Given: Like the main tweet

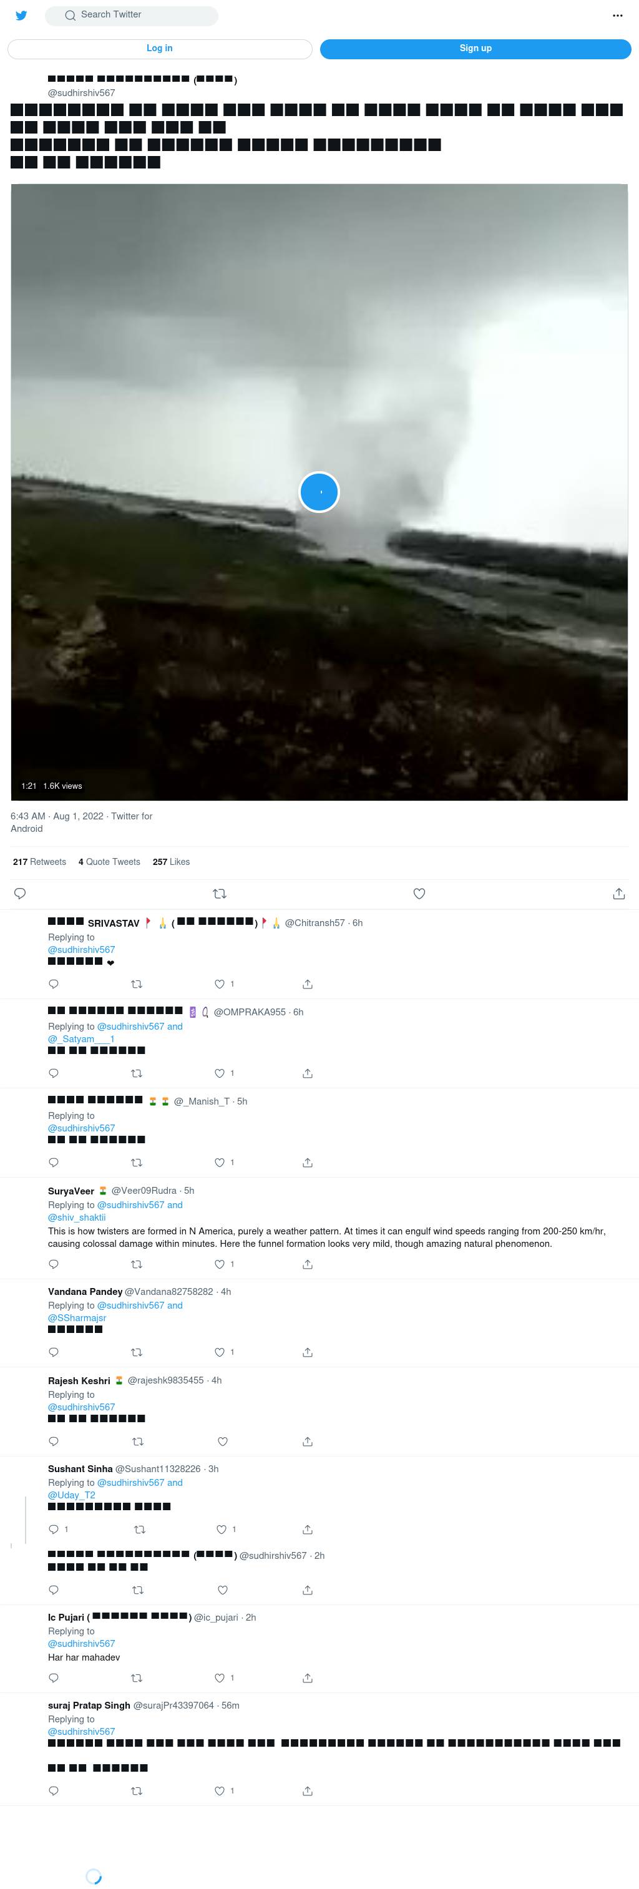Looking at the screenshot, I should (419, 893).
